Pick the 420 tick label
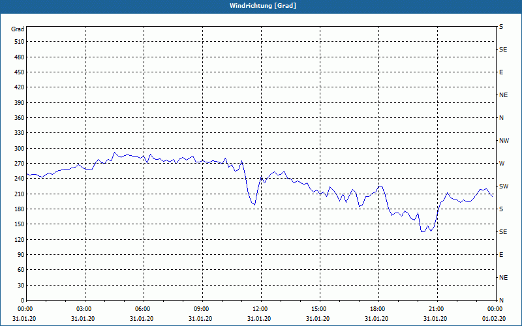The height and width of the screenshot is (326, 522). pyautogui.click(x=20, y=87)
